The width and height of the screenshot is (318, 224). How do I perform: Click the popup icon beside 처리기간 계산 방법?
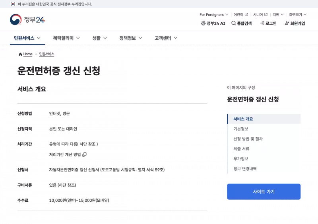tap(84, 154)
